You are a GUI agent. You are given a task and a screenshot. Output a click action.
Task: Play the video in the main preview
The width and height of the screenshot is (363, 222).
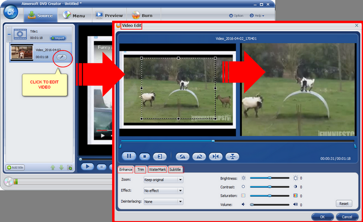pyautogui.click(x=87, y=166)
